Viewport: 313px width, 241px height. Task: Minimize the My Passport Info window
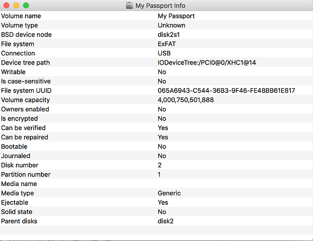coord(16,5)
